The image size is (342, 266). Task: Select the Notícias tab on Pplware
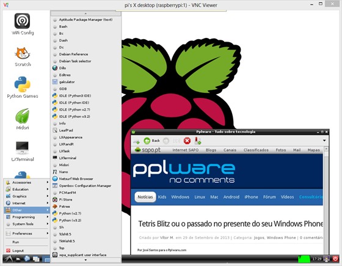(x=145, y=197)
